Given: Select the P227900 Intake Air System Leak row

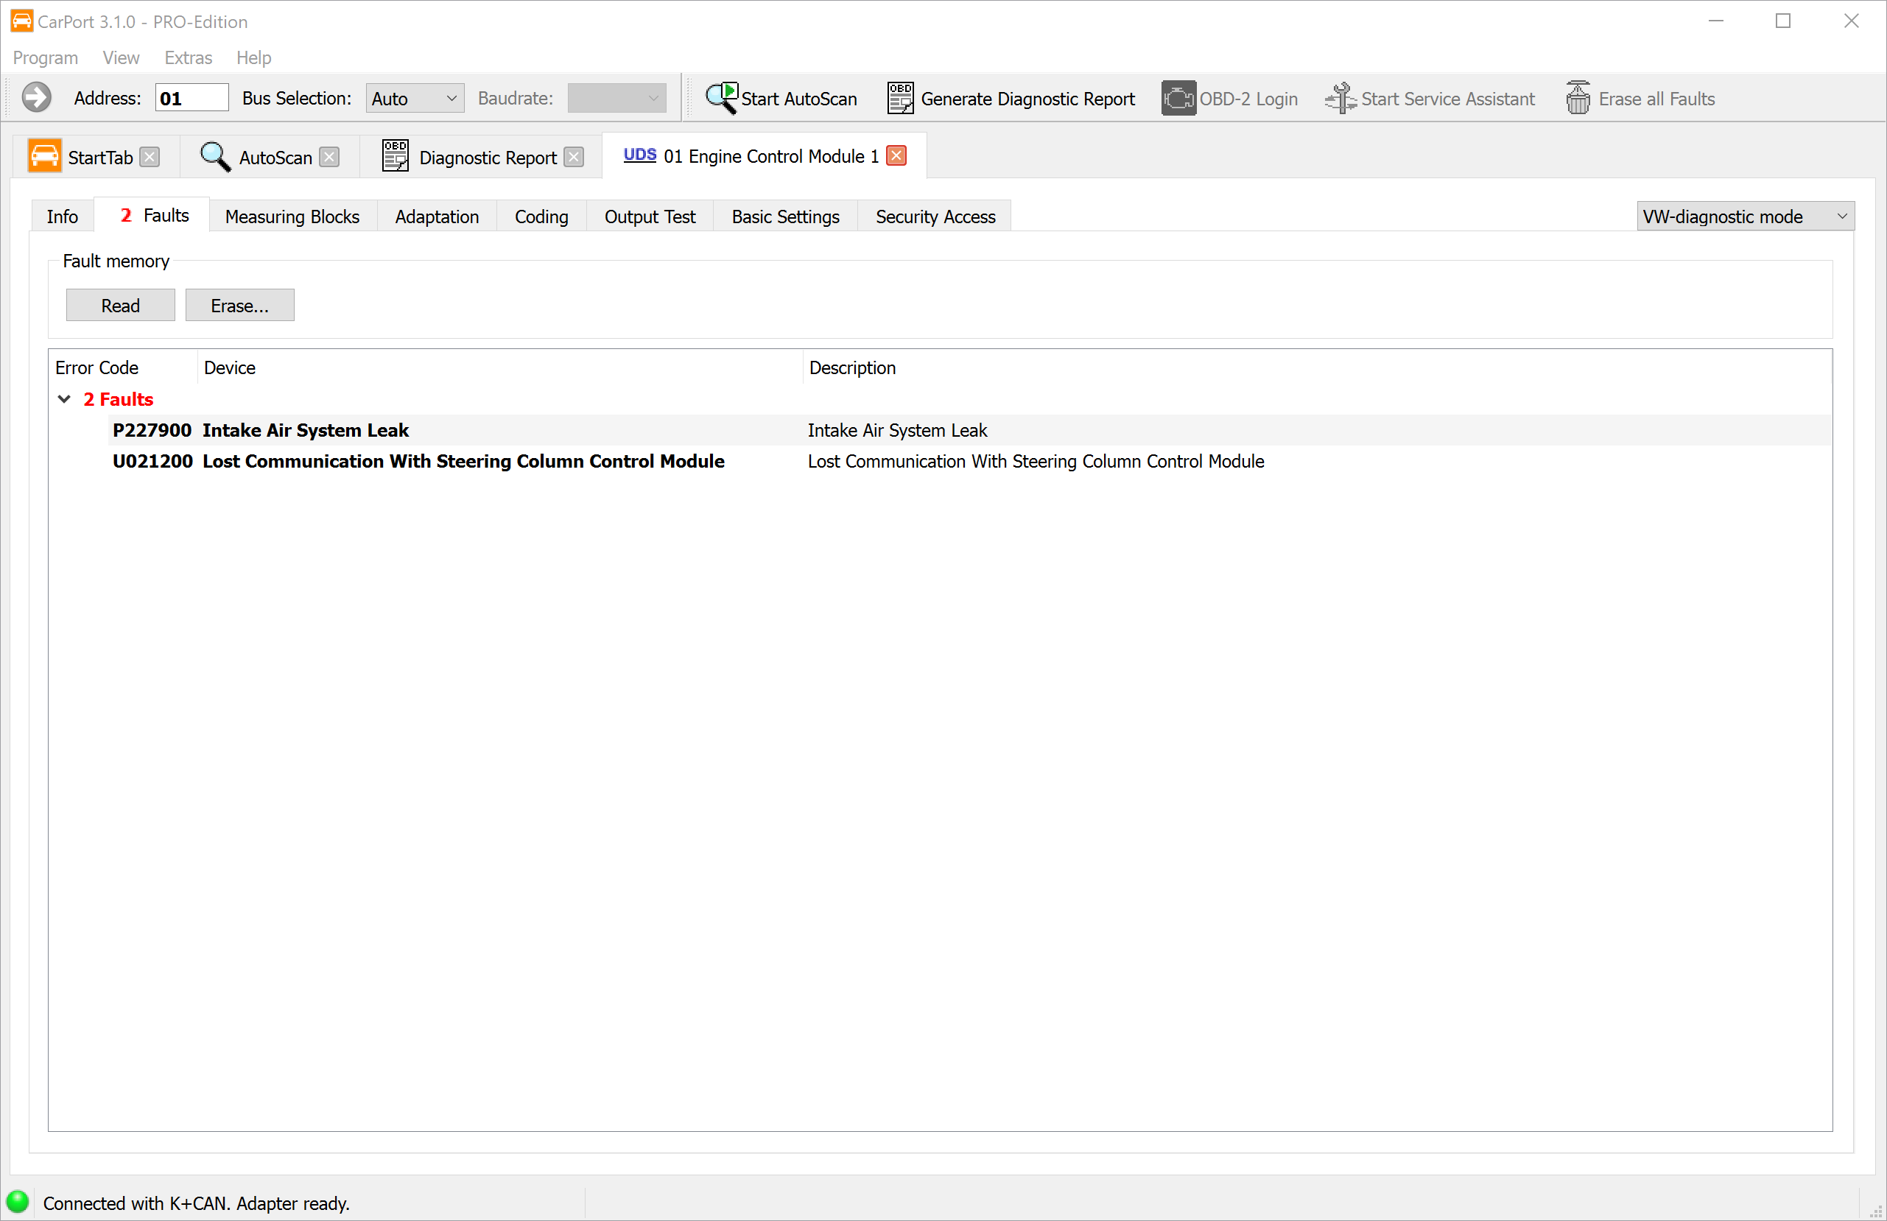Looking at the screenshot, I should (x=305, y=431).
